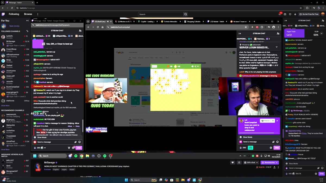This screenshot has height=183, width=326.
Task: Switch to the Dropping Calculator tab
Action: pyautogui.click(x=194, y=21)
